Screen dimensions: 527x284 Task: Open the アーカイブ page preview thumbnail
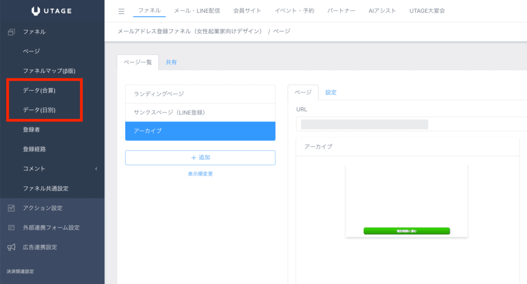point(407,201)
